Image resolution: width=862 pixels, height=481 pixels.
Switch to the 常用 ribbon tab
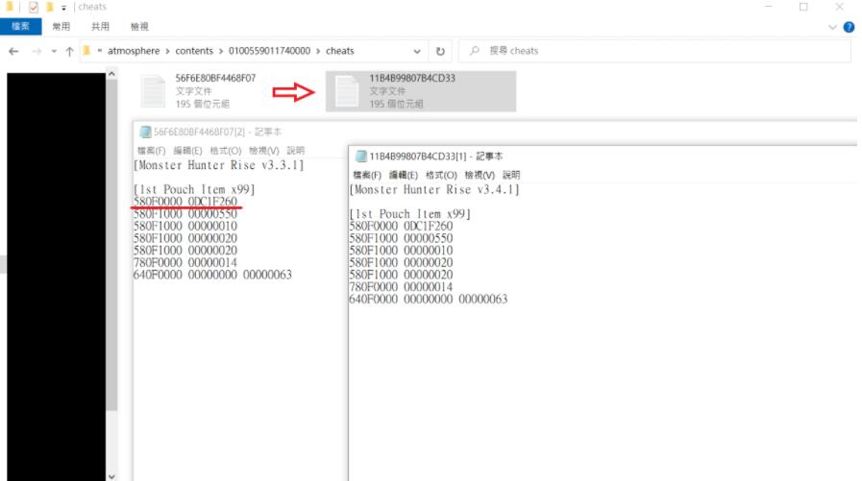pyautogui.click(x=61, y=26)
